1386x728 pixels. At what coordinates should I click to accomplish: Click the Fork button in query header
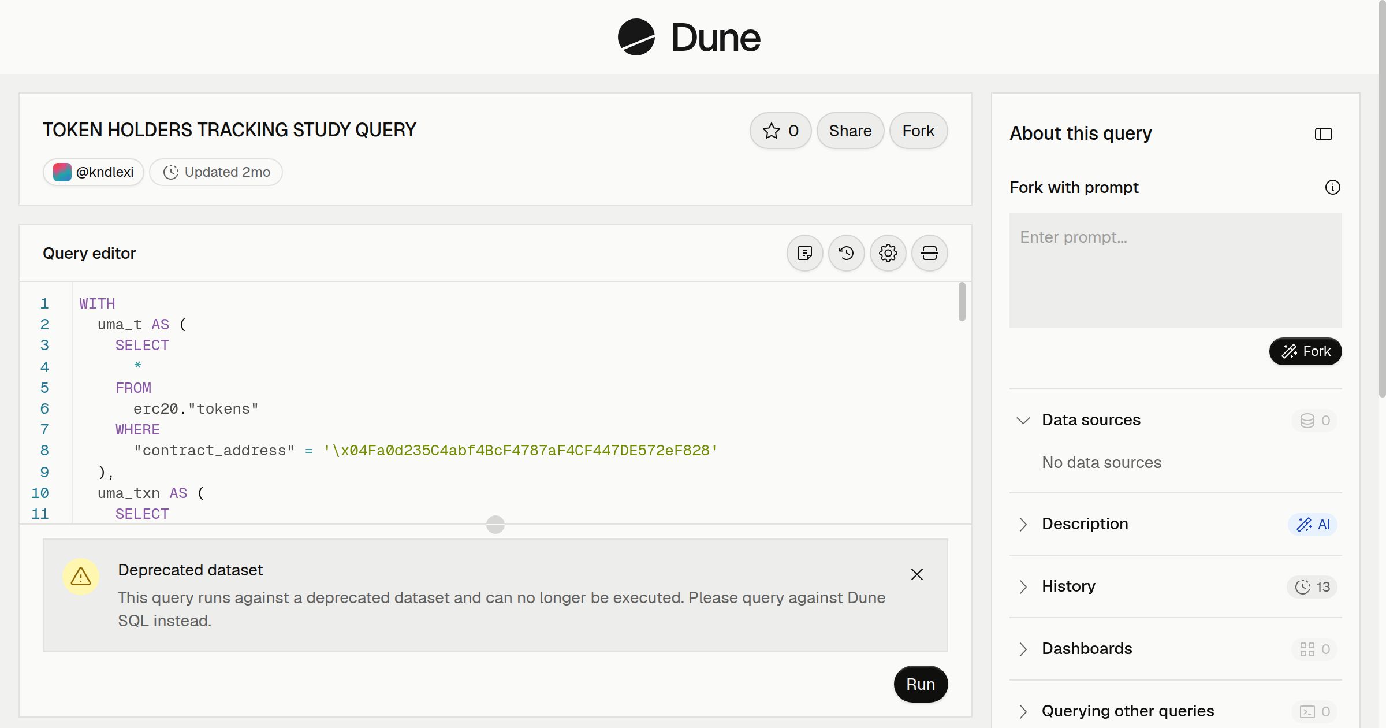click(918, 131)
